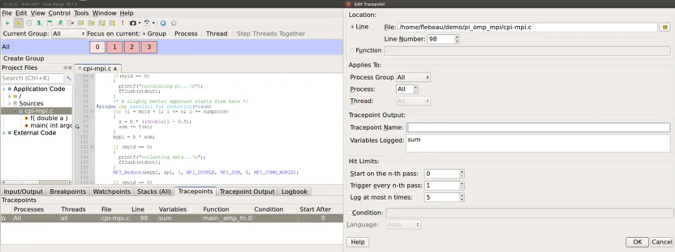This screenshot has width=675, height=252.
Task: Select the Function radio button
Action: tap(352, 51)
